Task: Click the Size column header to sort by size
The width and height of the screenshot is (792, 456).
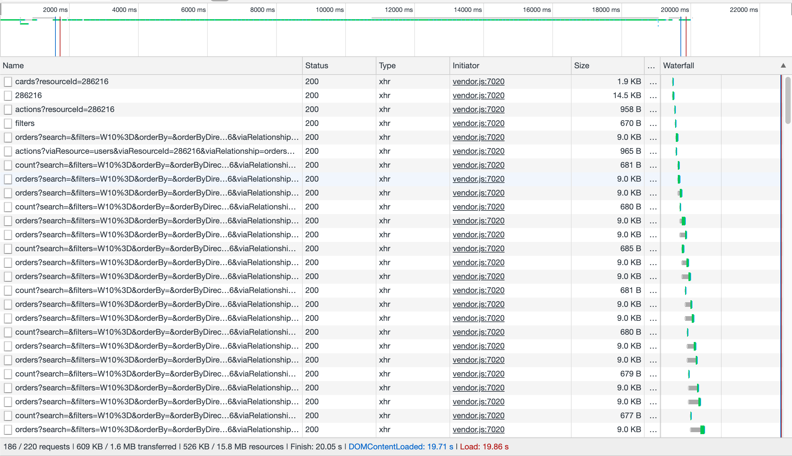Action: tap(582, 65)
